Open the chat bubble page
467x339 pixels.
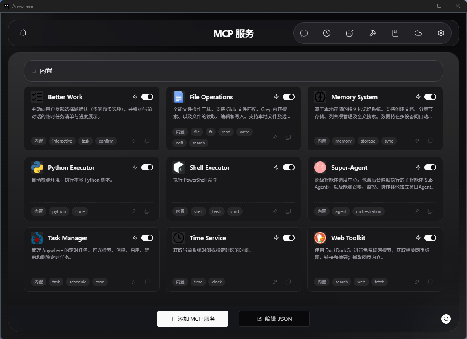tap(304, 33)
